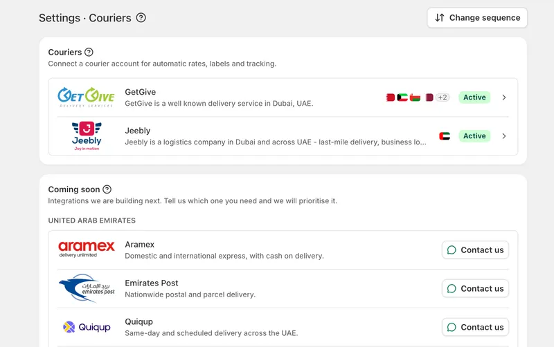Image resolution: width=554 pixels, height=347 pixels.
Task: Click the help icon beside Settings · Couriers
Action: click(141, 18)
